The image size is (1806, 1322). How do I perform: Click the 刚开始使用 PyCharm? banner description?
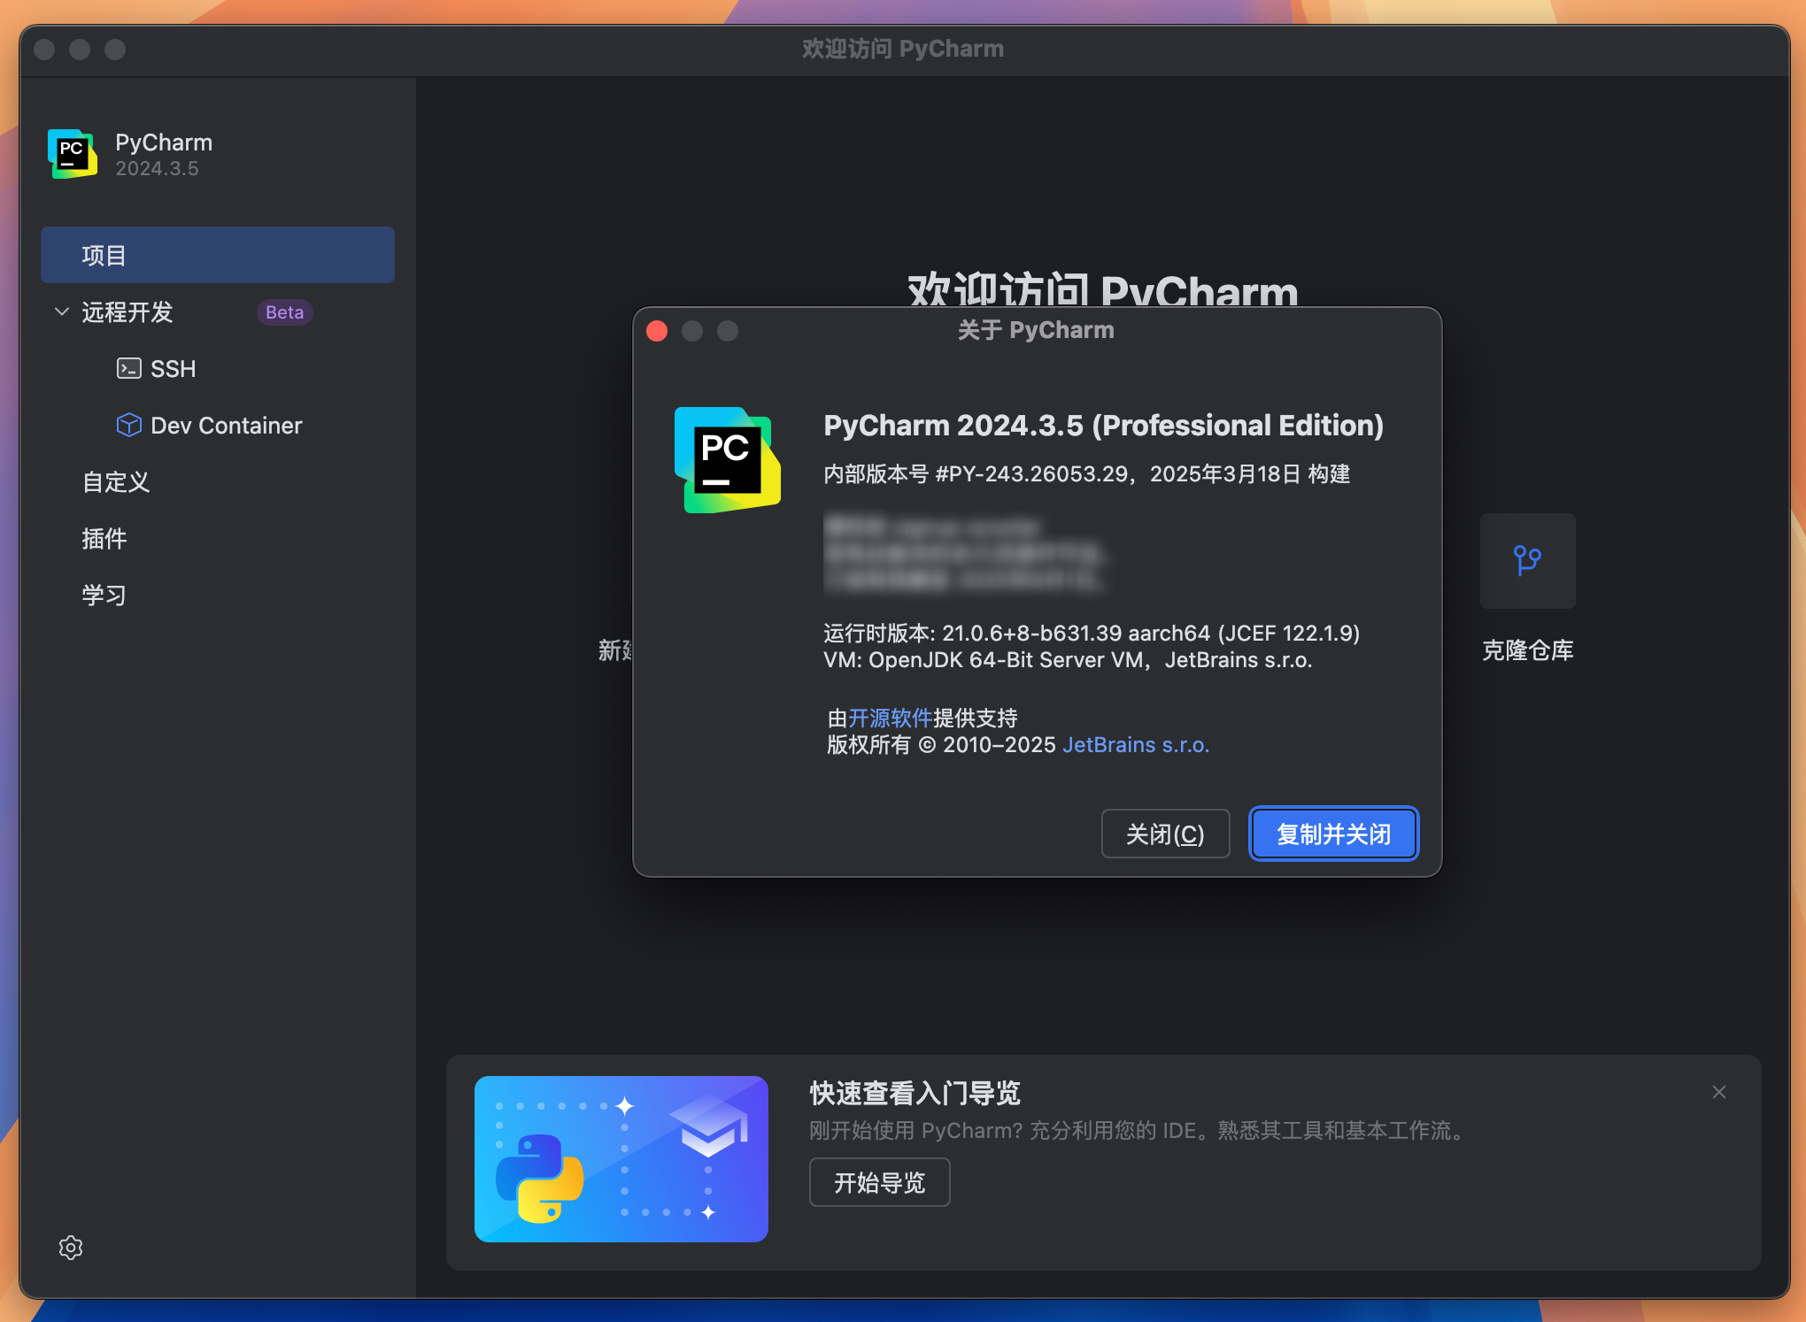[1138, 1131]
